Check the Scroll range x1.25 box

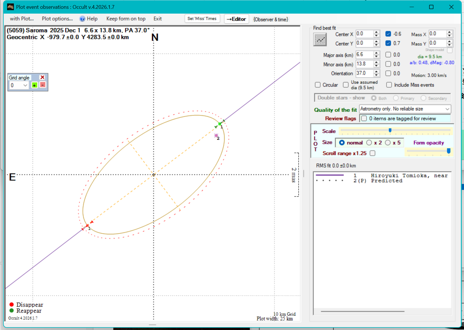373,153
